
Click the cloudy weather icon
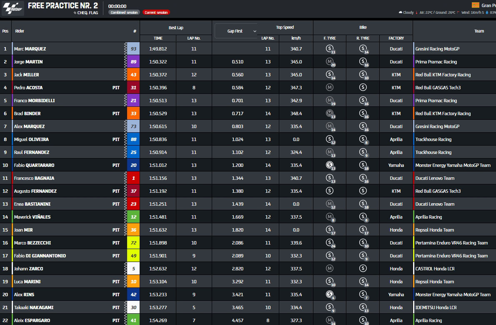pos(401,13)
